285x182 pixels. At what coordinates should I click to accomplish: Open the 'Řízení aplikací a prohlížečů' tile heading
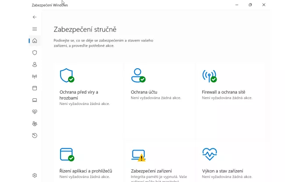(x=86, y=171)
